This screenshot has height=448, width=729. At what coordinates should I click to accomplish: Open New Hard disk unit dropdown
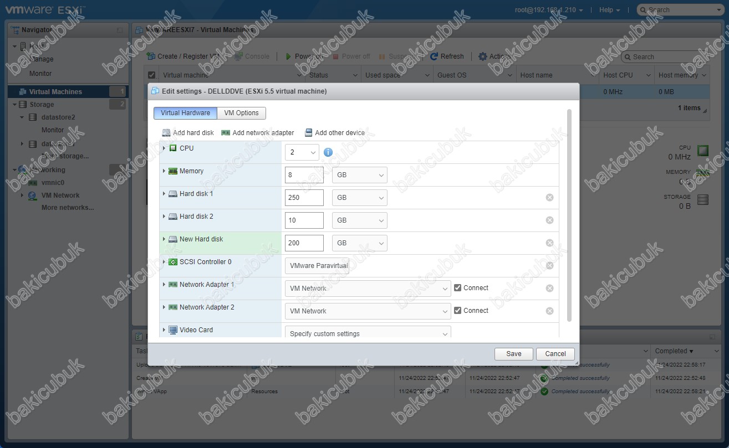click(x=360, y=243)
